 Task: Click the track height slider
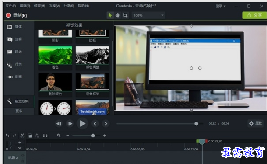tap(7, 146)
